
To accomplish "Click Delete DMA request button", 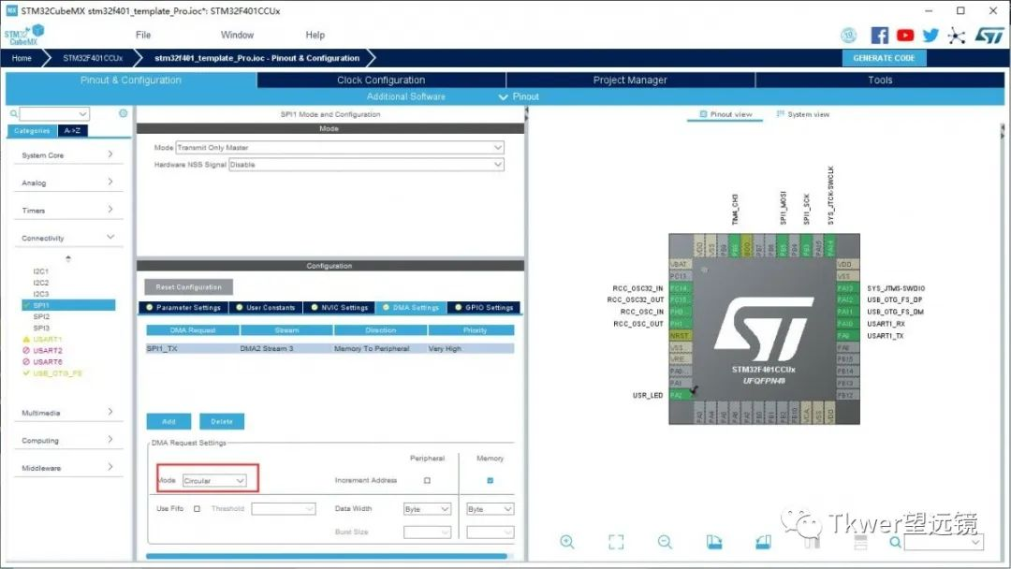I will 222,421.
